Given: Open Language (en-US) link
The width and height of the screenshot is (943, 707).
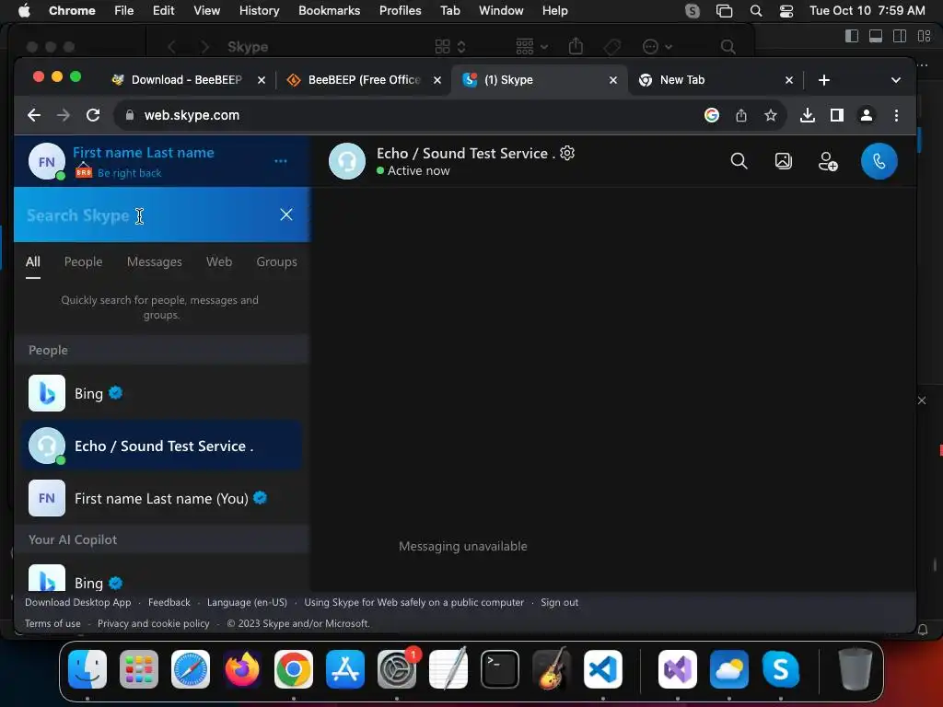Looking at the screenshot, I should tap(247, 602).
